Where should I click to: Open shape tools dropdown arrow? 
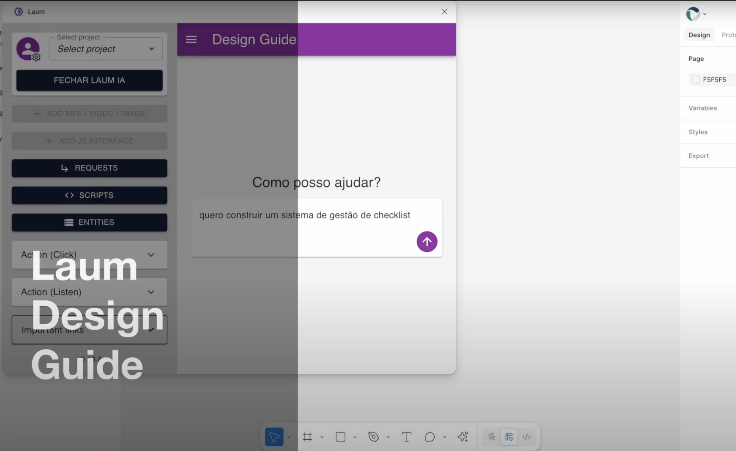pyautogui.click(x=355, y=437)
